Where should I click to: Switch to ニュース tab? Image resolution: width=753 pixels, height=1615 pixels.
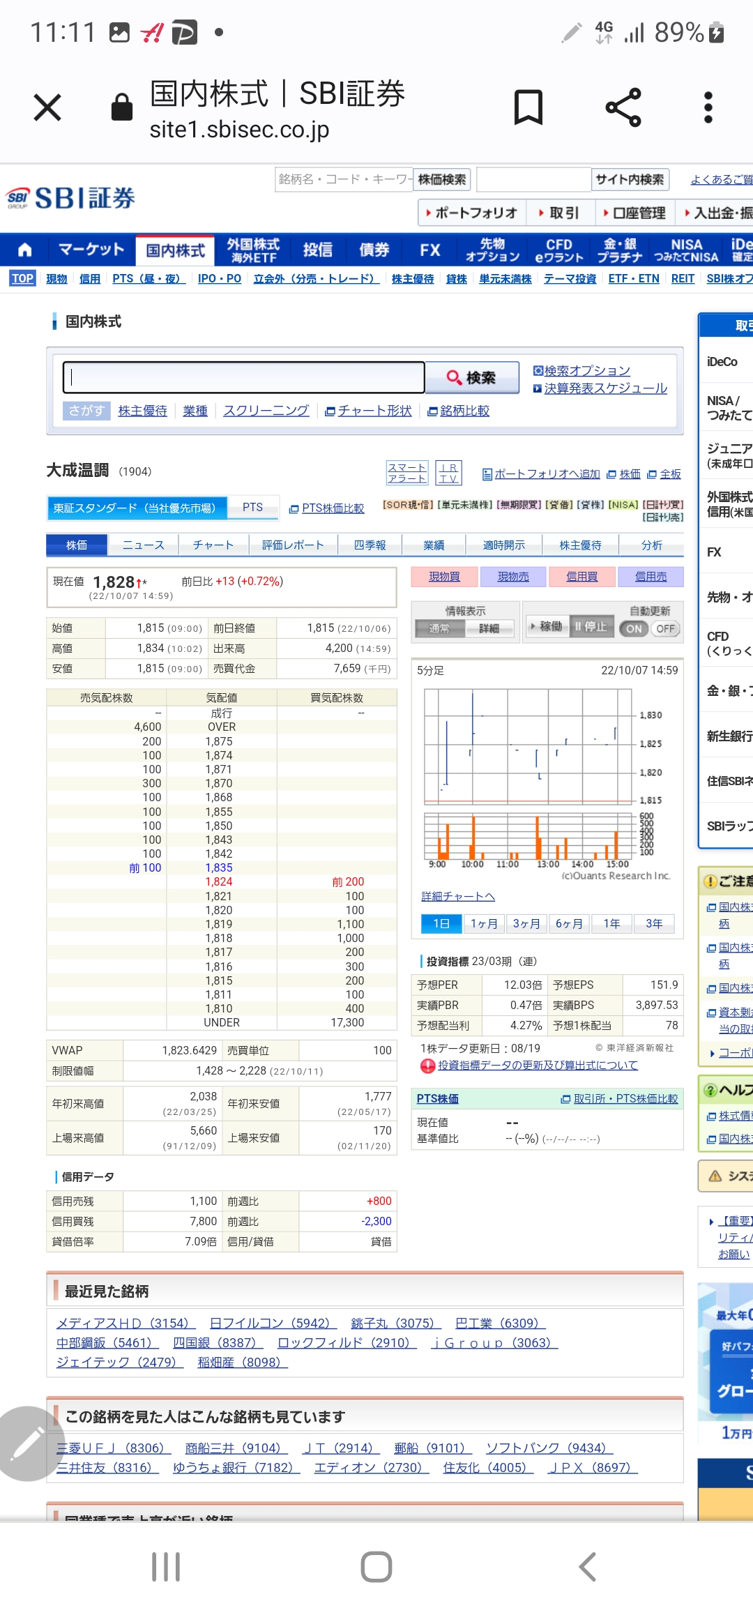[144, 545]
